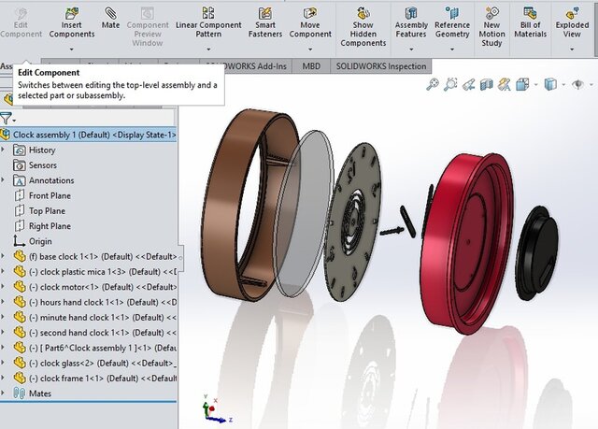Click the Section View icon
Image resolution: width=598 pixels, height=429 pixels.
pyautogui.click(x=486, y=84)
